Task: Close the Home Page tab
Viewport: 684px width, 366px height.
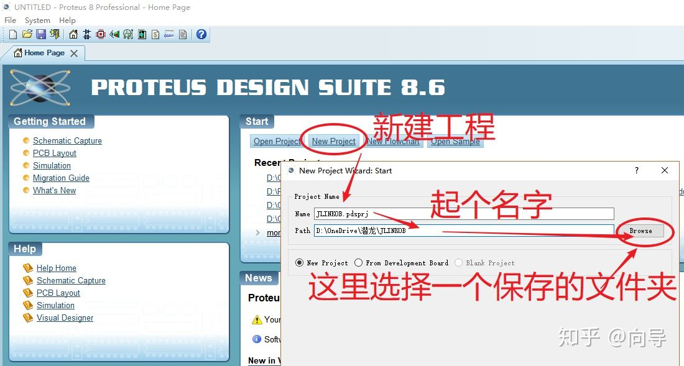Action: pos(74,53)
